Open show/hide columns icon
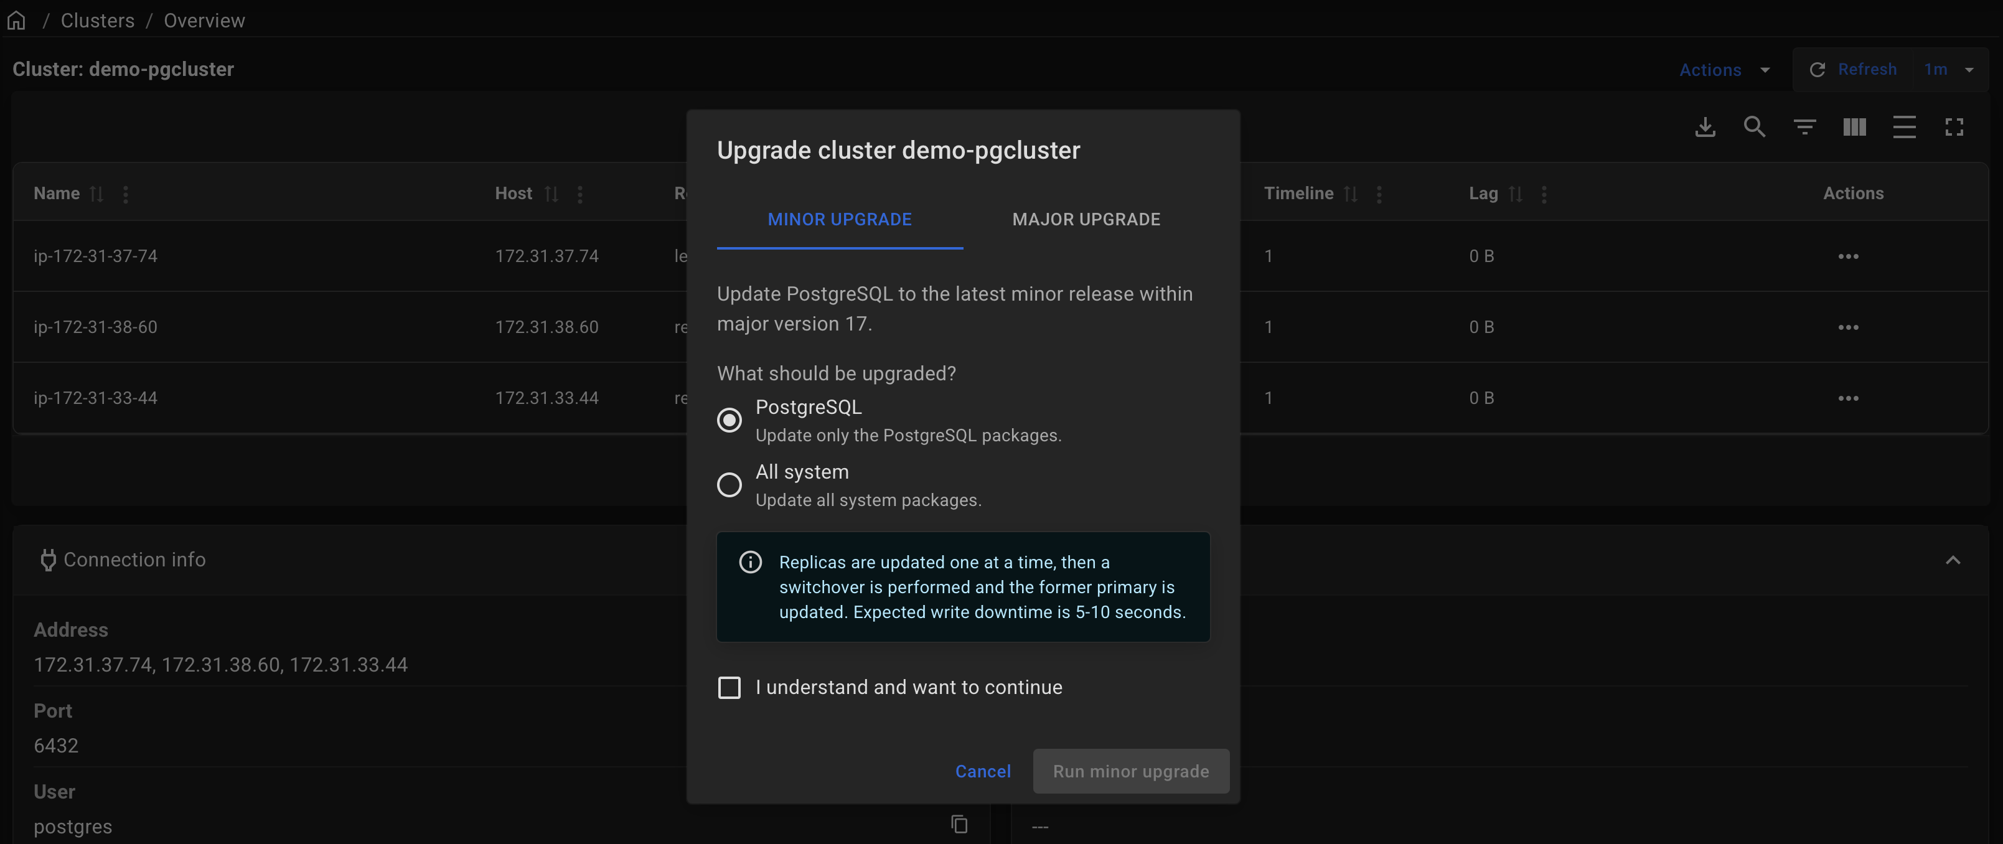 pyautogui.click(x=1854, y=127)
